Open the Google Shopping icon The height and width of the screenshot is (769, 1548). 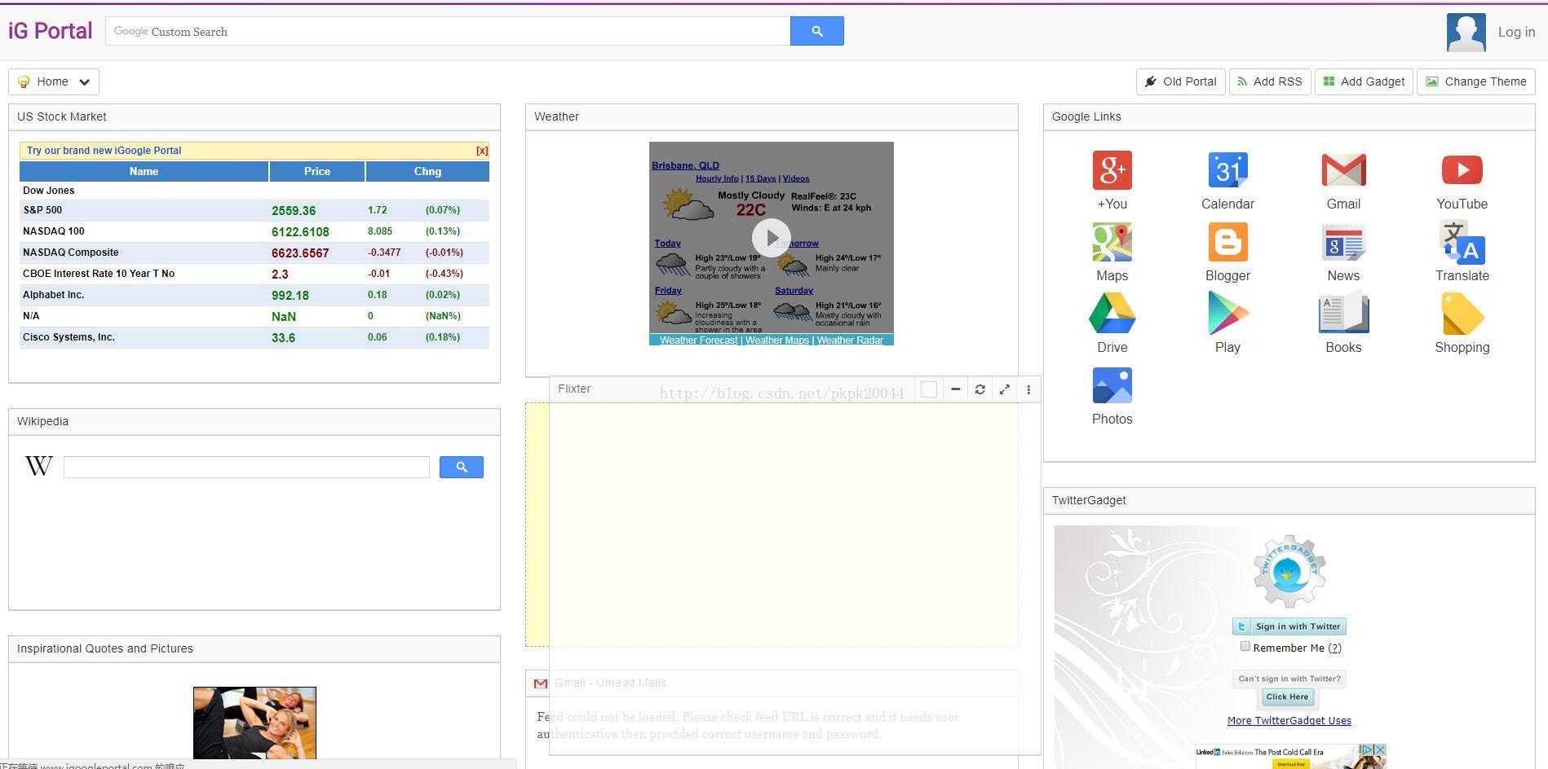coord(1462,314)
